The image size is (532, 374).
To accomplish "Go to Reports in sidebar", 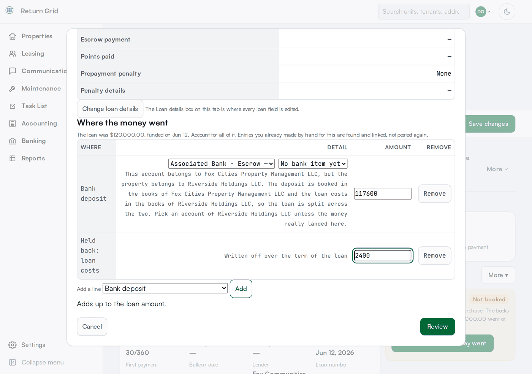I will (x=33, y=158).
